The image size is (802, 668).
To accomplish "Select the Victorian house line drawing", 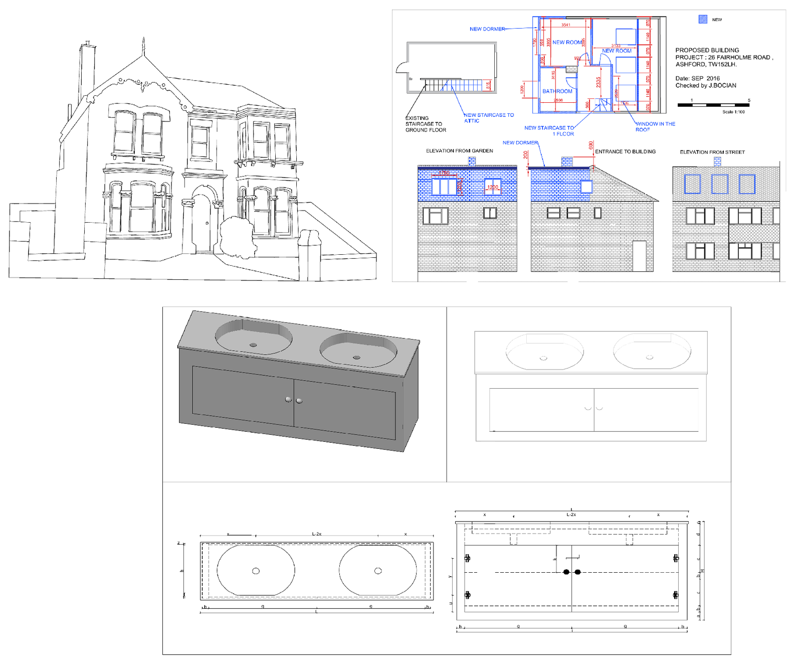I will 192,159.
